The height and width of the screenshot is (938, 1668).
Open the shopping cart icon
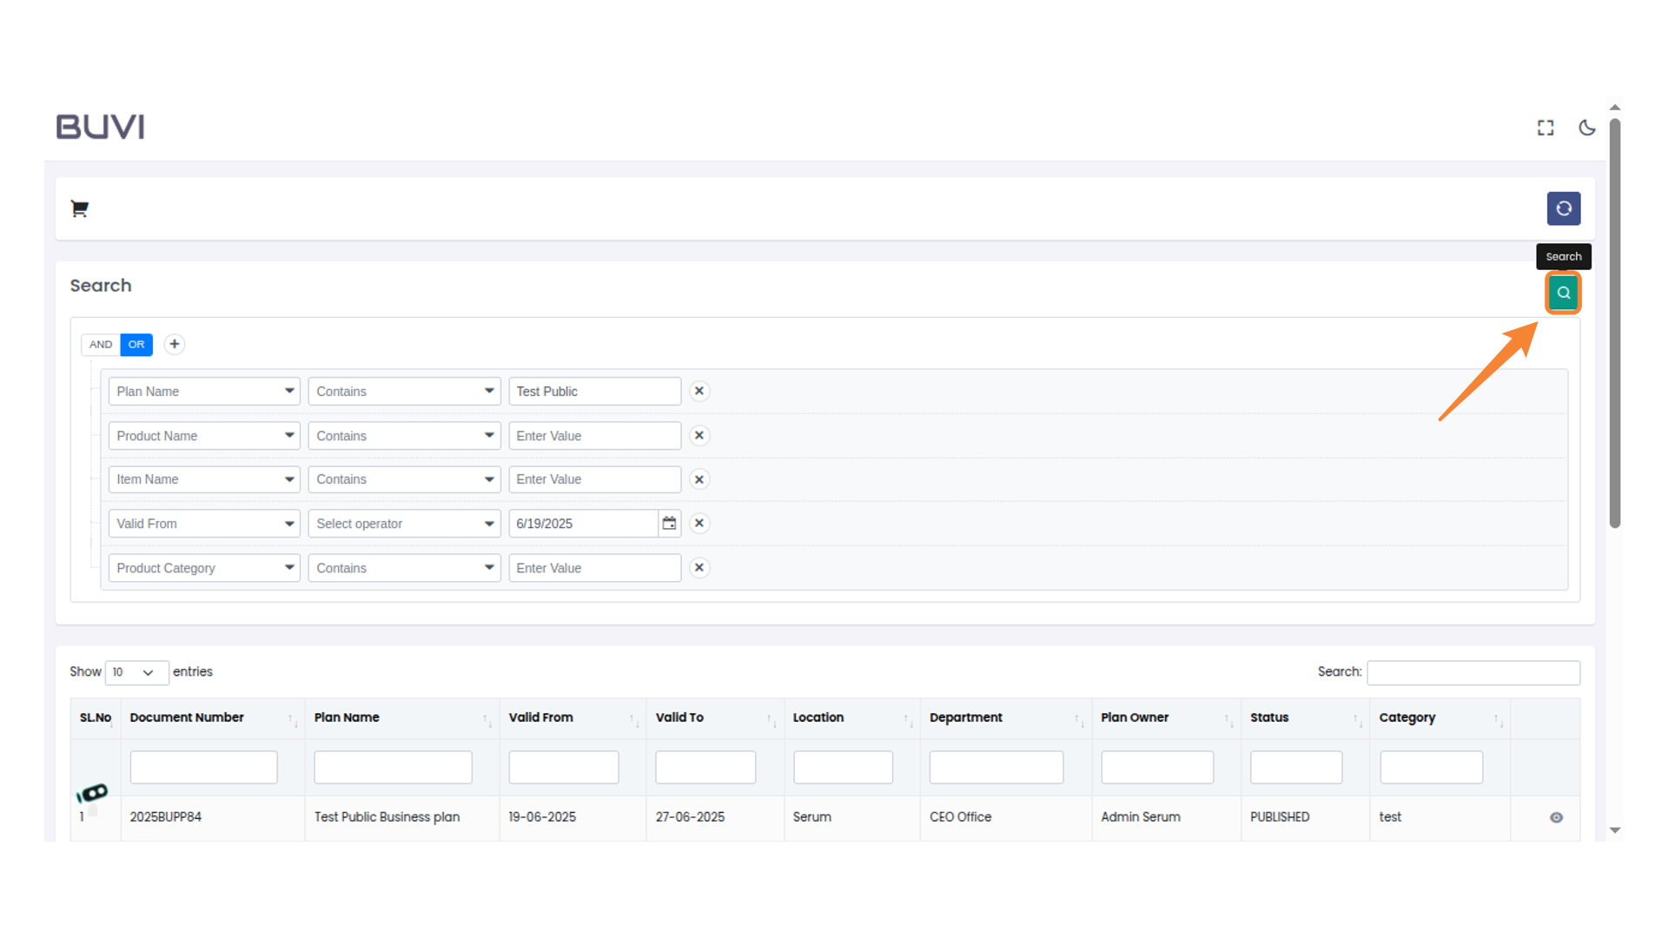[79, 208]
